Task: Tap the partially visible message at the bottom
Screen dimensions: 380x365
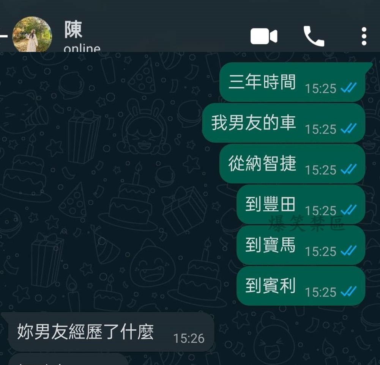Action: tap(68, 359)
